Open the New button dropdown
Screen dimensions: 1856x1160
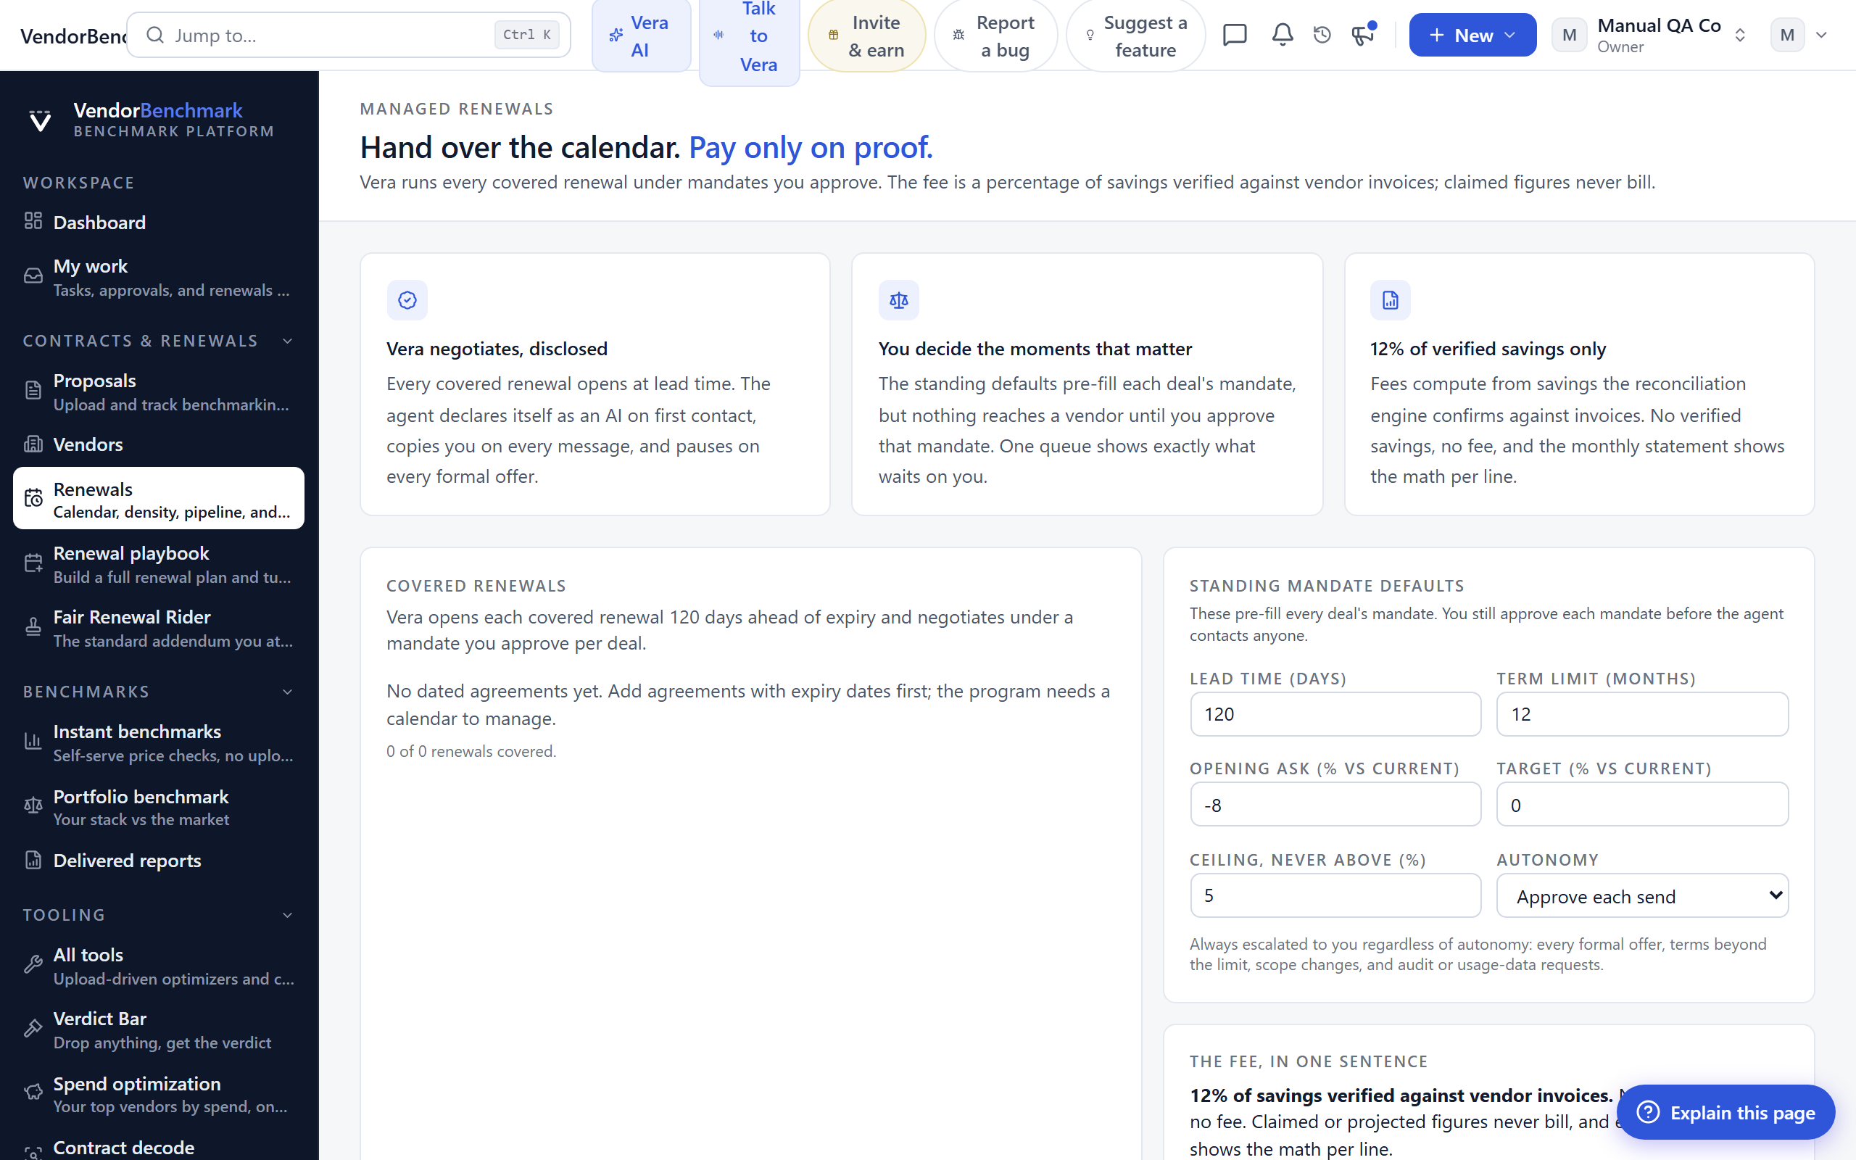click(x=1472, y=36)
